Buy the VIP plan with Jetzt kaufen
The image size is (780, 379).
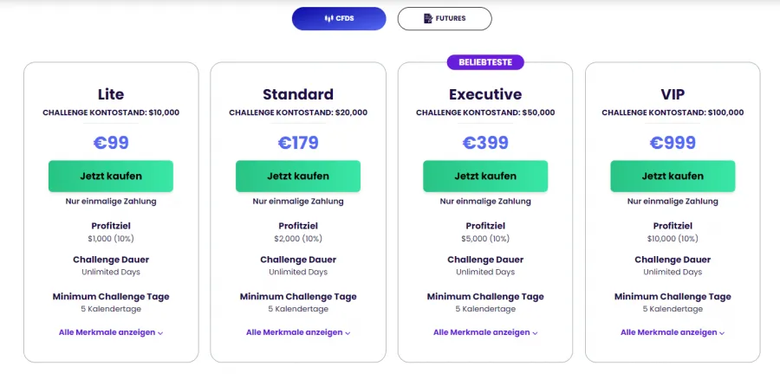673,176
